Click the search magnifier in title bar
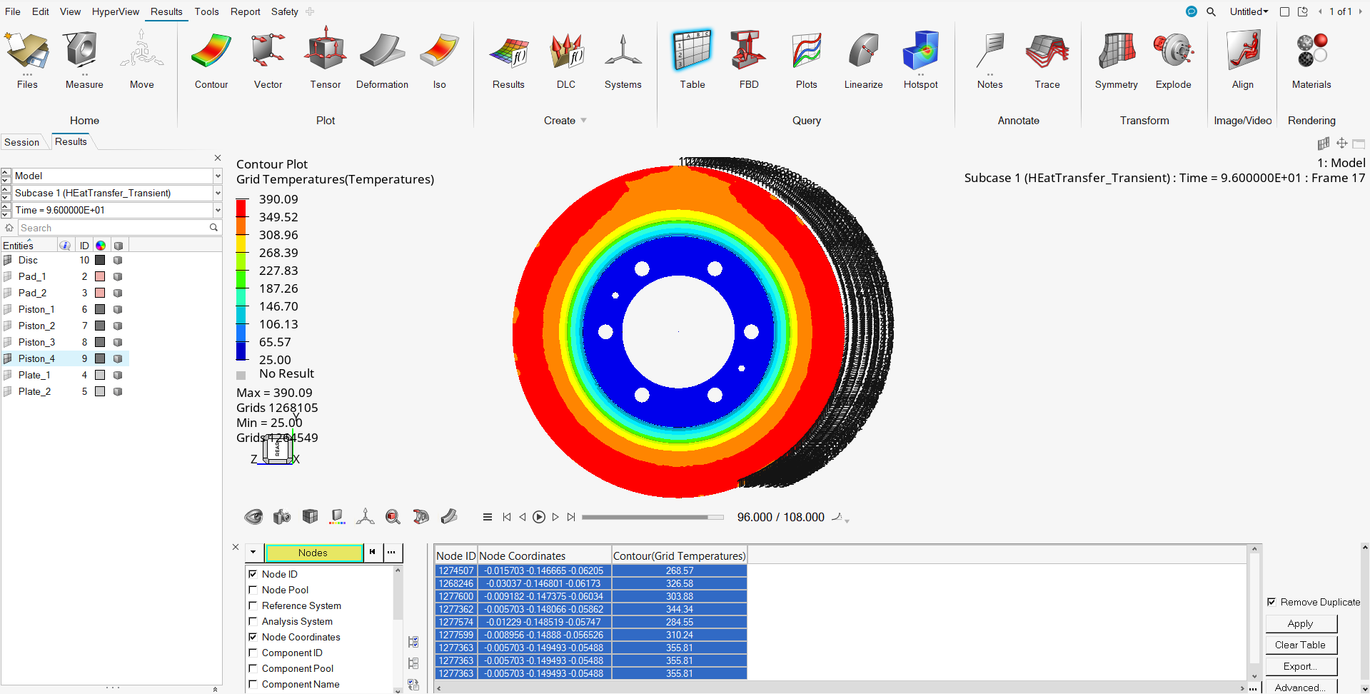Image resolution: width=1370 pixels, height=694 pixels. (x=1212, y=11)
